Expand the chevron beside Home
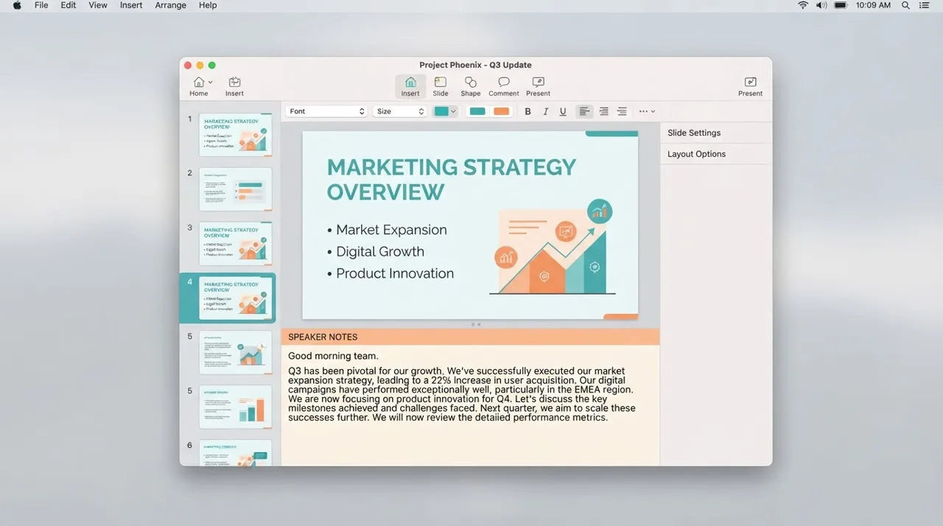 click(x=211, y=82)
